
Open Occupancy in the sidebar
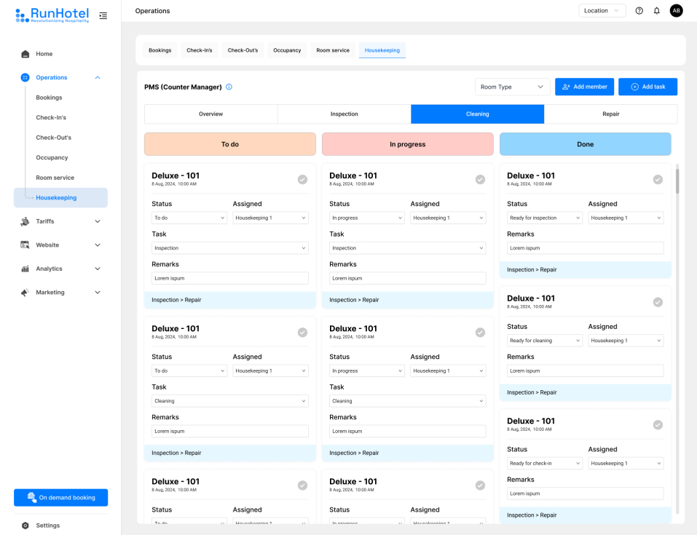(x=52, y=157)
